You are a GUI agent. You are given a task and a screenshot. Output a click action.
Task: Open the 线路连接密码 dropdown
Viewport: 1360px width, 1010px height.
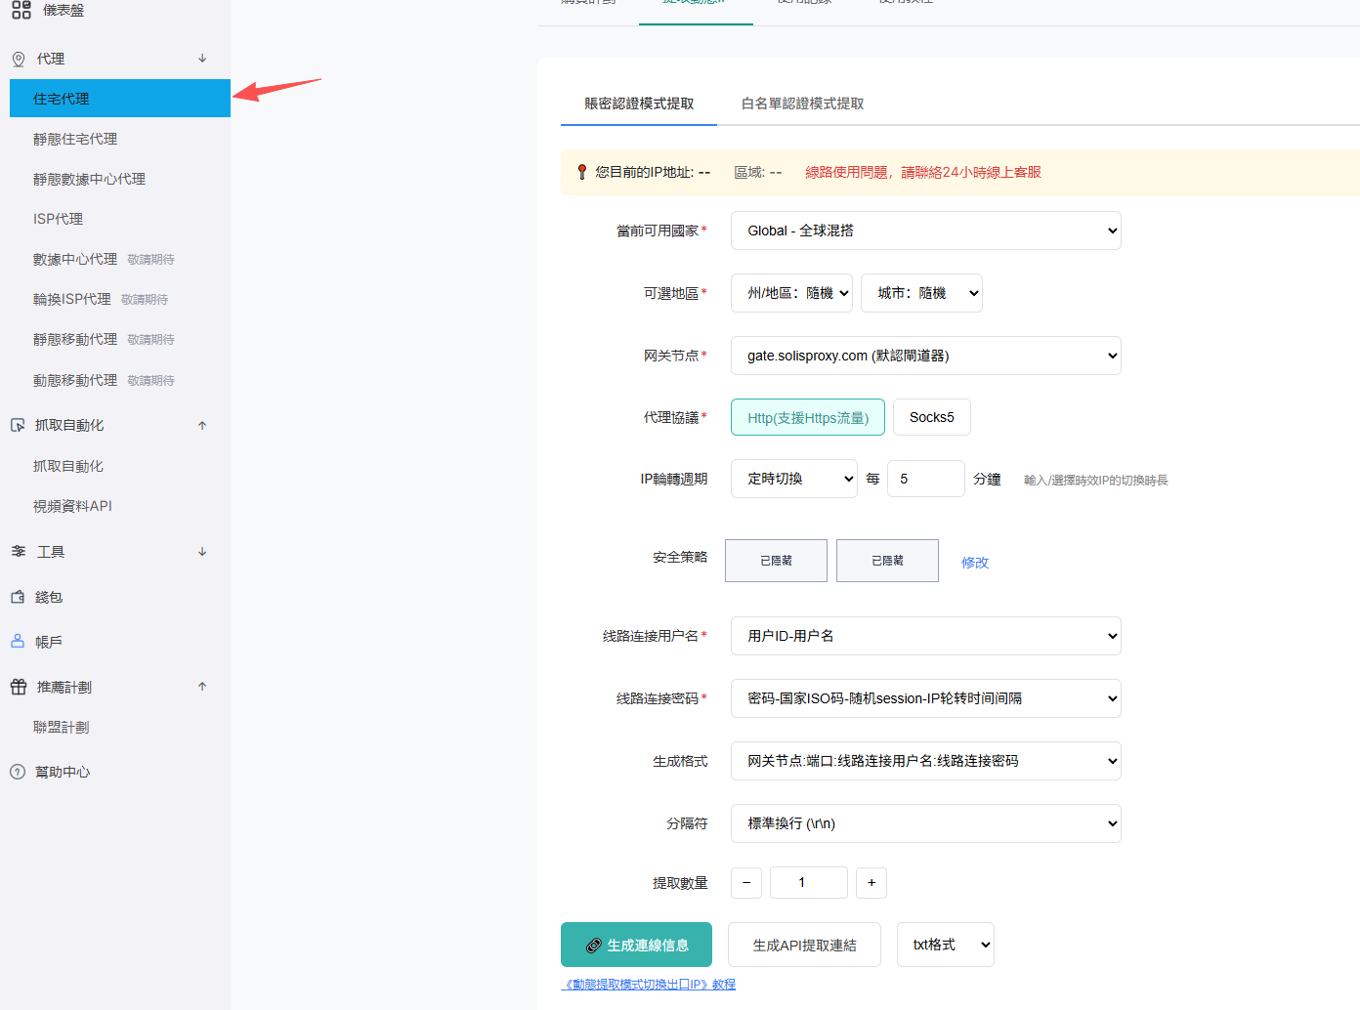pyautogui.click(x=925, y=698)
